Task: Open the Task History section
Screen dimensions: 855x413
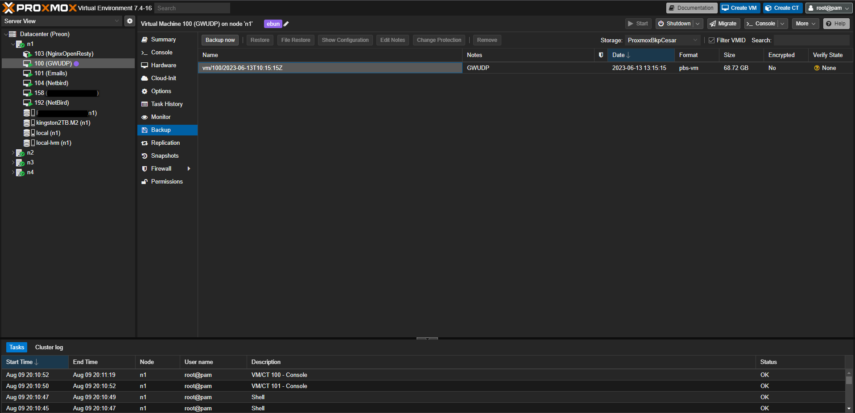Action: coord(167,104)
